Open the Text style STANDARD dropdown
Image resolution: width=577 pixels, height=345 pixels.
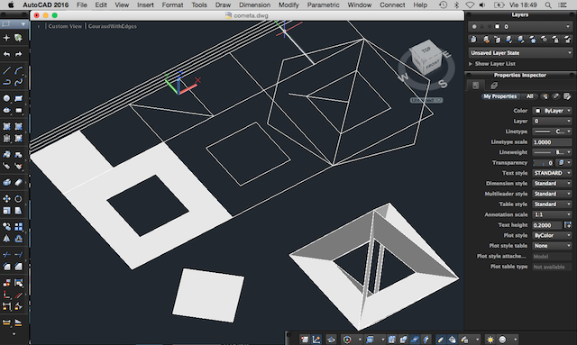553,173
